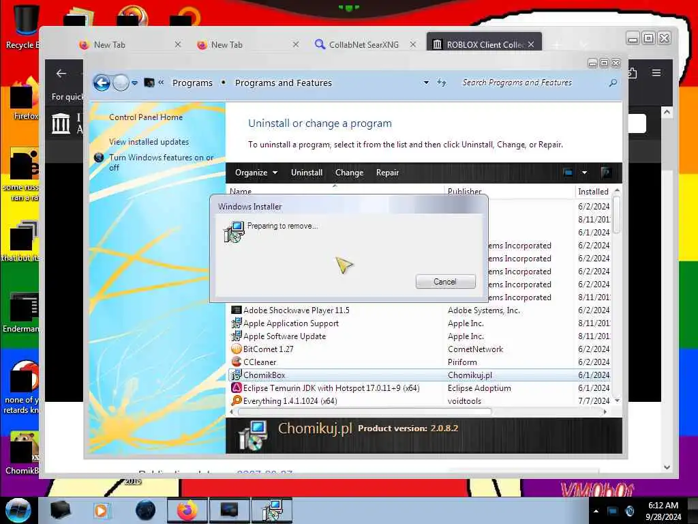Open the Organize dropdown menu
Image resolution: width=698 pixels, height=524 pixels.
pos(256,173)
